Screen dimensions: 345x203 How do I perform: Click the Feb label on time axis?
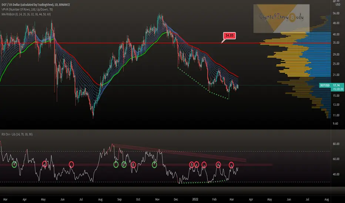(x=214, y=199)
